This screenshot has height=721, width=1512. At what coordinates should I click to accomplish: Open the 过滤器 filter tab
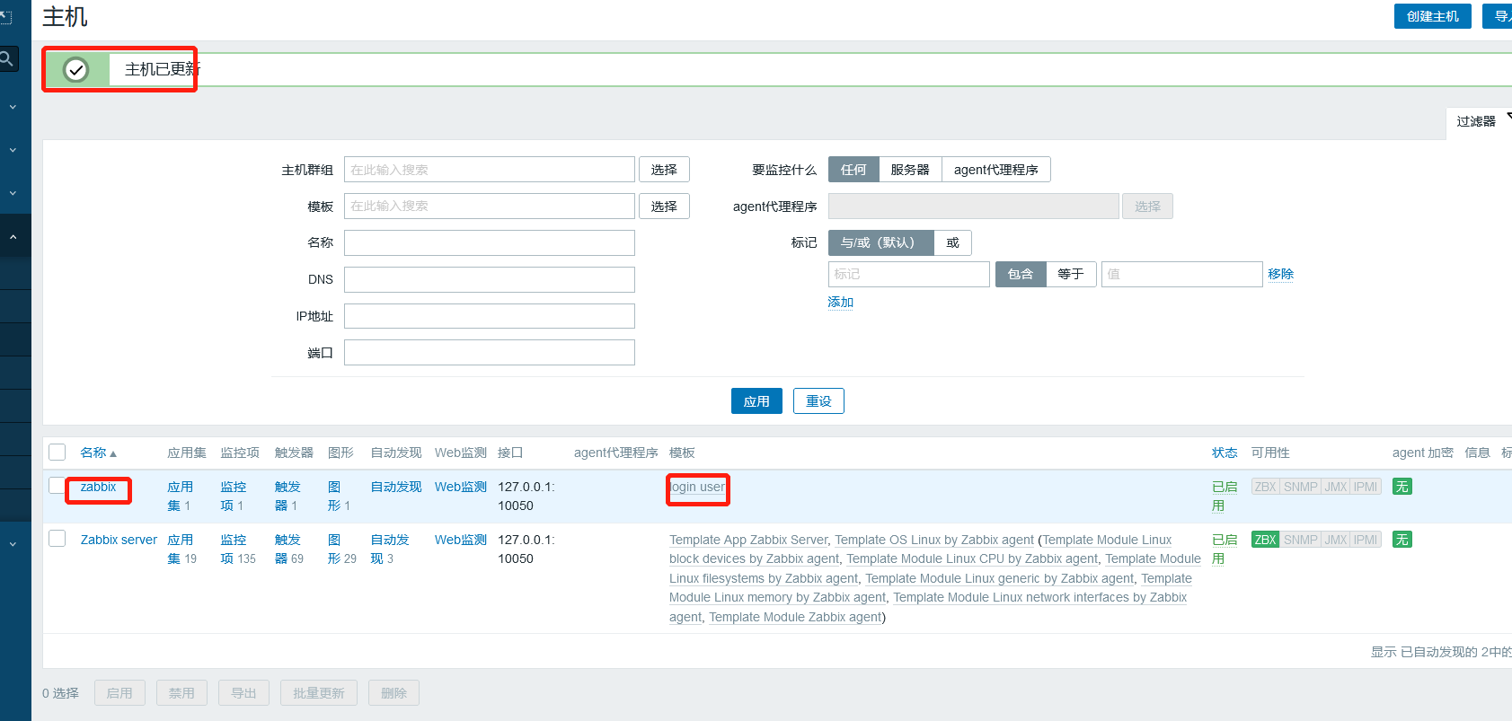click(x=1478, y=121)
